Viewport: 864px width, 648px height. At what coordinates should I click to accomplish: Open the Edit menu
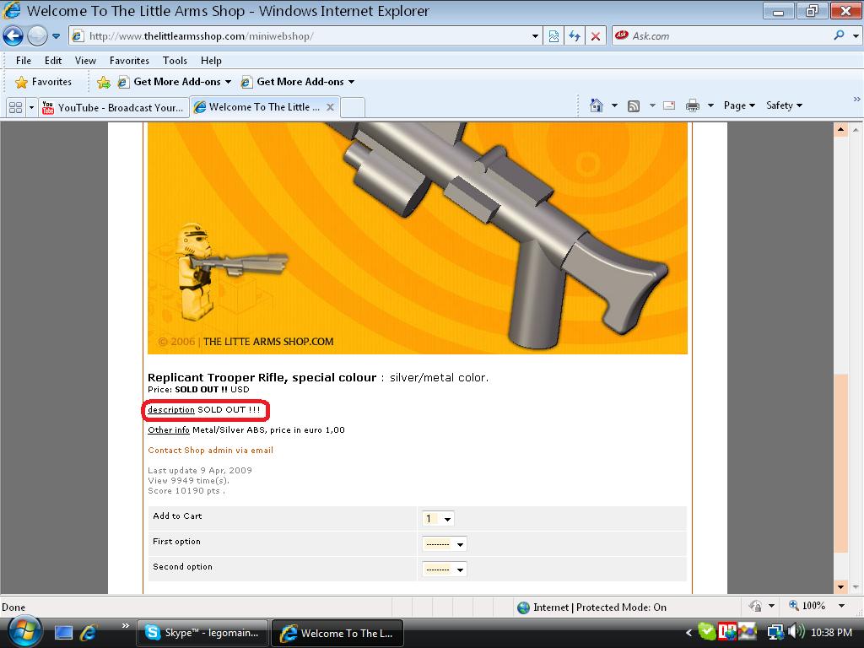pyautogui.click(x=53, y=61)
